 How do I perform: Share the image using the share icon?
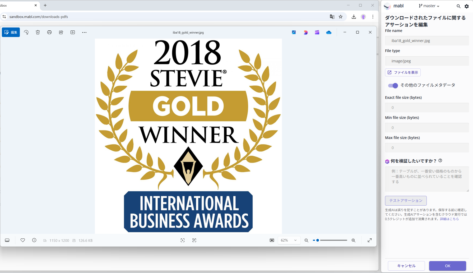click(61, 32)
